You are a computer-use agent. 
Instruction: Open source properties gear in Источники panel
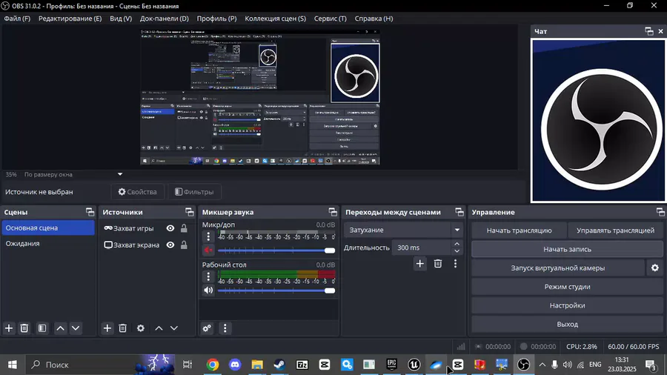(x=140, y=328)
